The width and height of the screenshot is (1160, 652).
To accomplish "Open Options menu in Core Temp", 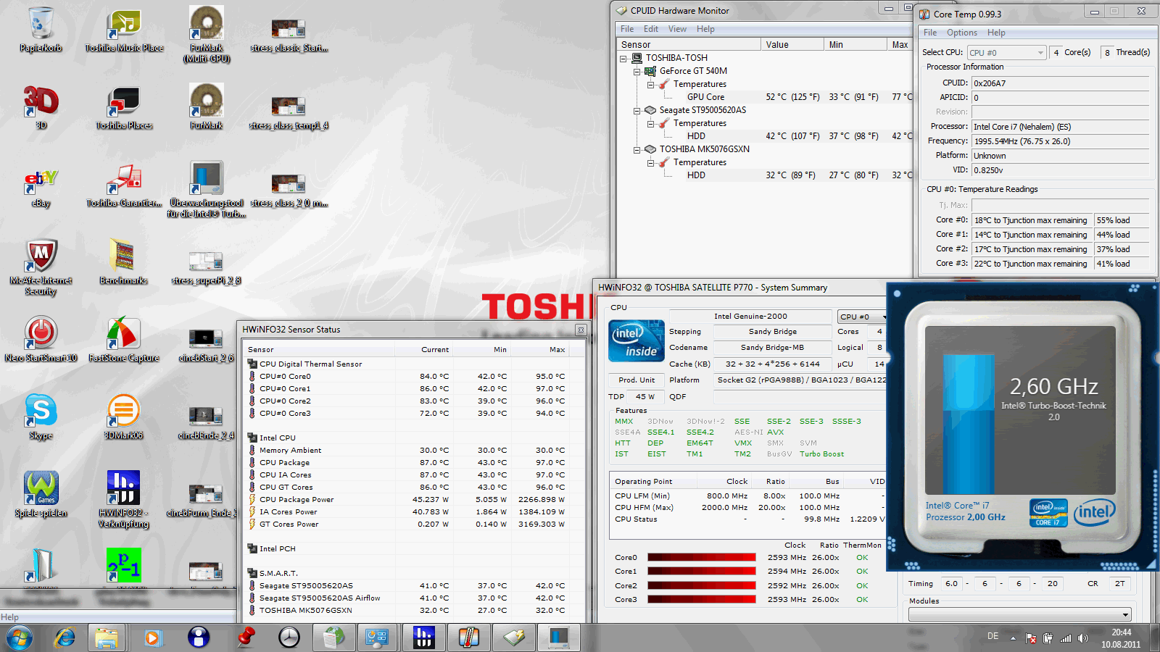I will (x=962, y=33).
